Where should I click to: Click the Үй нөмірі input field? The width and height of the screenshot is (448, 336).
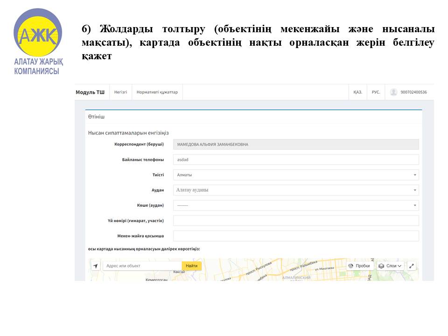point(295,221)
